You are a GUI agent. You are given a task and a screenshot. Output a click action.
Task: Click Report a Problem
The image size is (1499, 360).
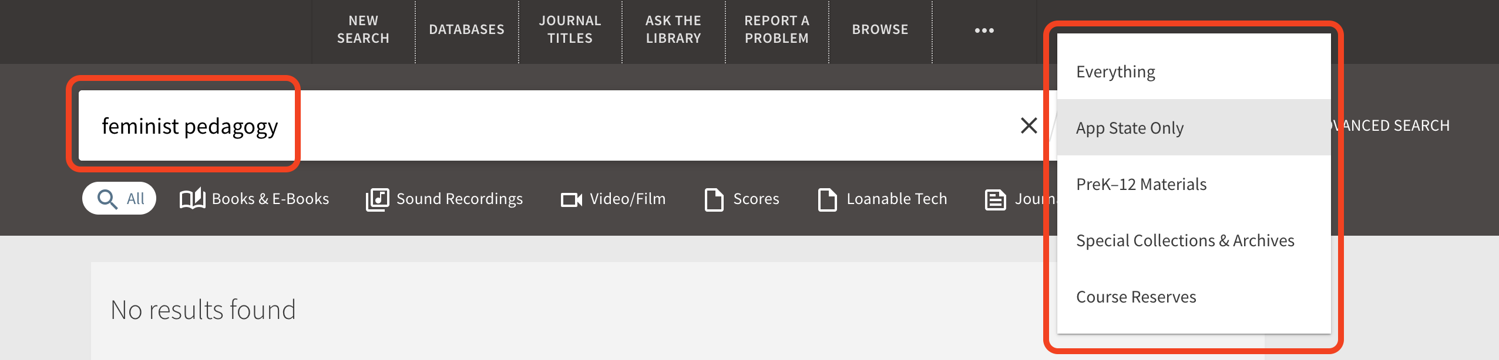(777, 29)
